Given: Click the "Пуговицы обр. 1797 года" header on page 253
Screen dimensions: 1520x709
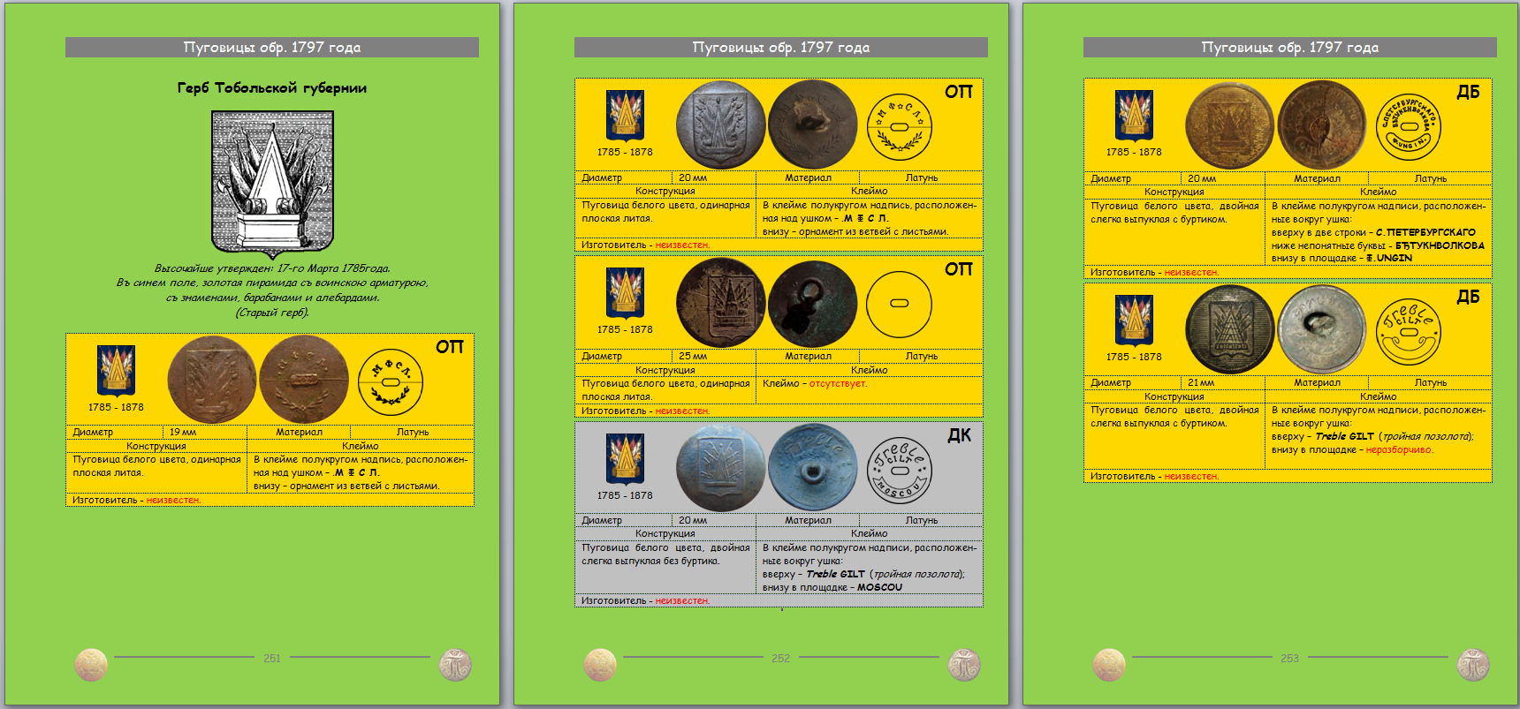Looking at the screenshot, I should 1289,48.
